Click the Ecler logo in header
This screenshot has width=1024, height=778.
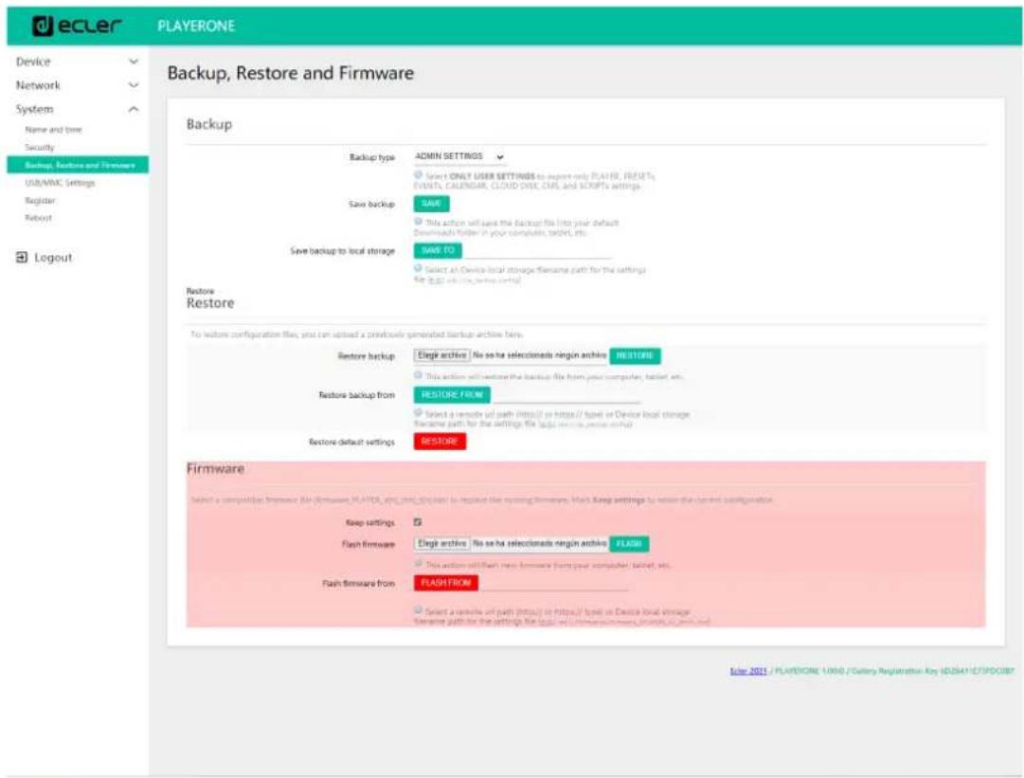tap(76, 27)
